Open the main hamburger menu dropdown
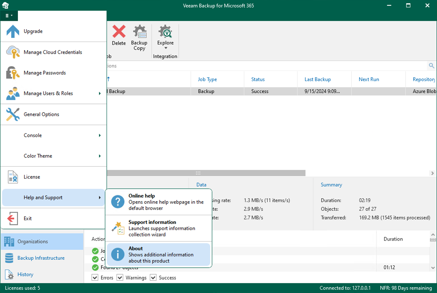Viewport: 437px width, 293px height. pyautogui.click(x=9, y=15)
